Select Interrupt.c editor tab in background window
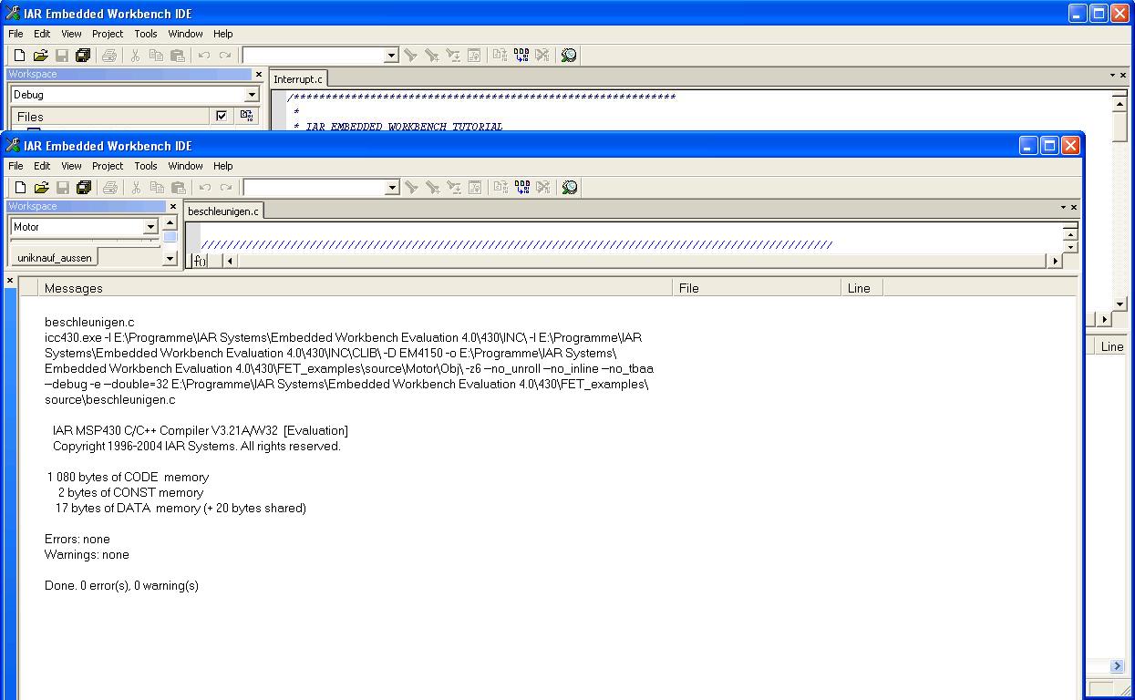This screenshot has width=1135, height=700. pos(298,79)
